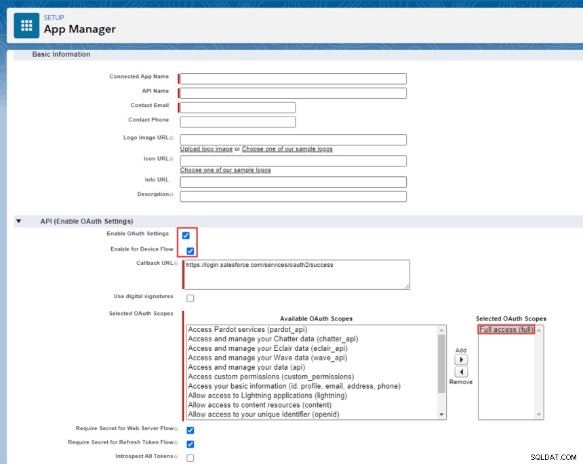Click Selected OAuth Scopes scroll-down arrow

[x=539, y=415]
